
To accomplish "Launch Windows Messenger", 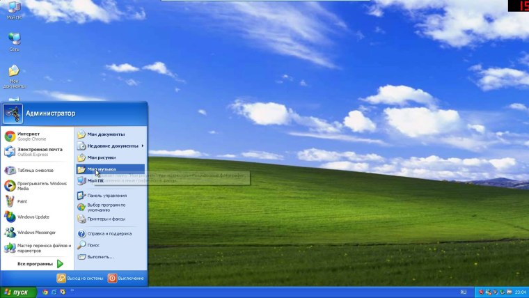I will pos(37,232).
